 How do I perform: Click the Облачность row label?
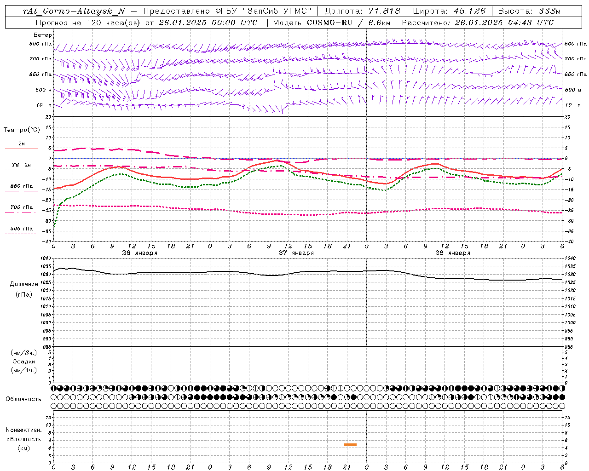point(23,399)
